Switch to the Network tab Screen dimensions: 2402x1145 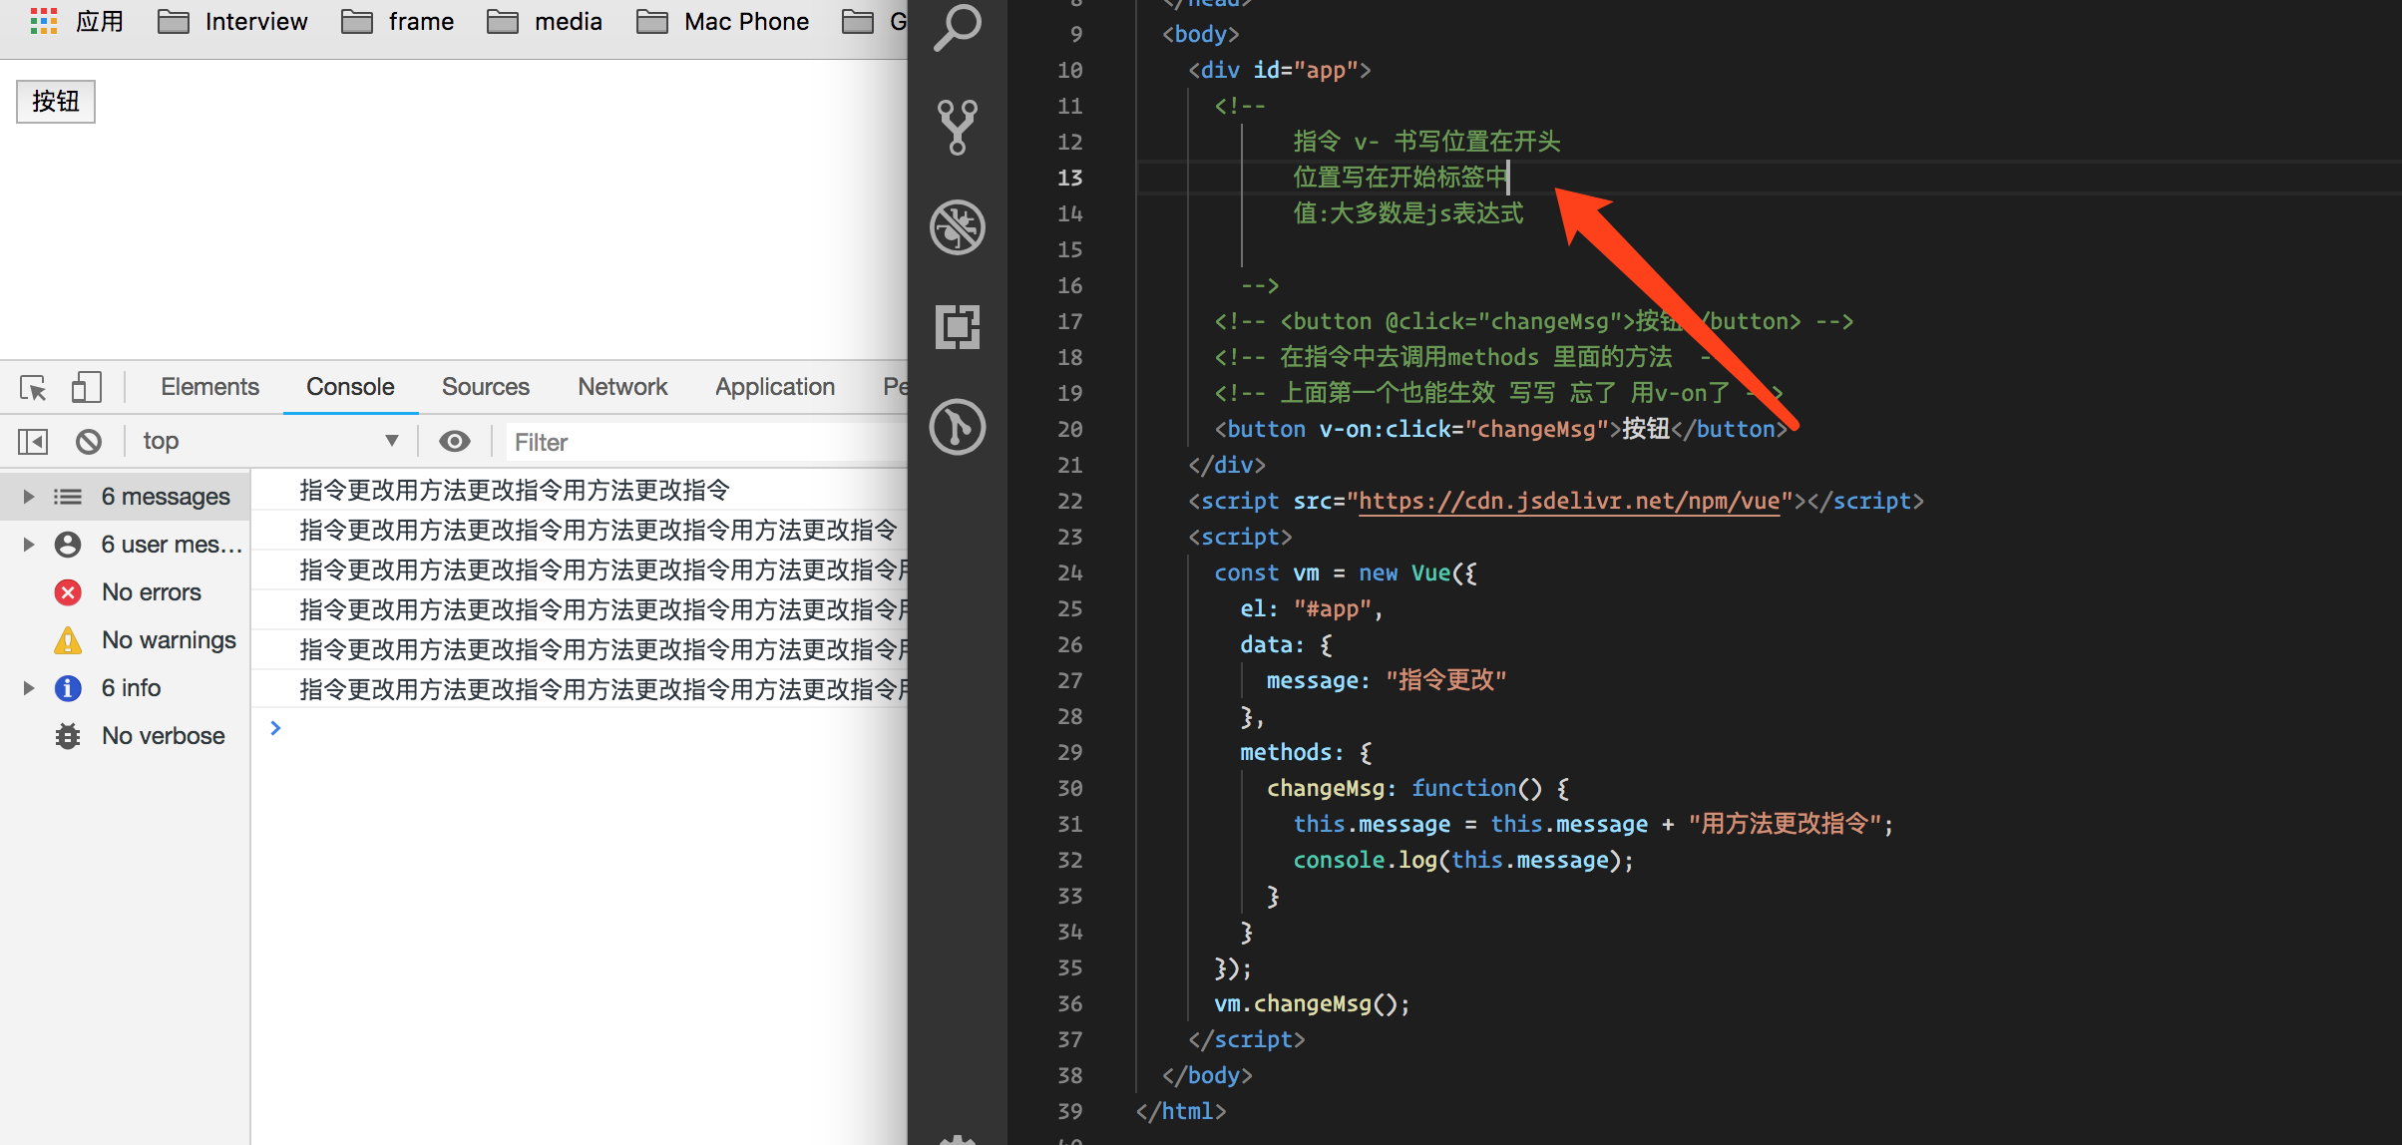[622, 387]
